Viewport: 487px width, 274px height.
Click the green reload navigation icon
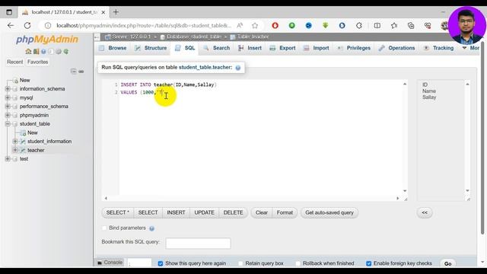[66, 51]
